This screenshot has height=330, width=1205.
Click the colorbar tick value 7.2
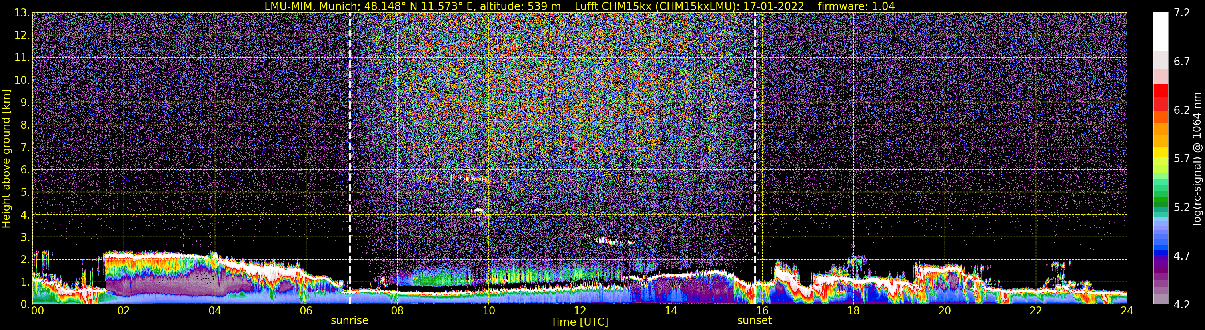pos(1182,13)
